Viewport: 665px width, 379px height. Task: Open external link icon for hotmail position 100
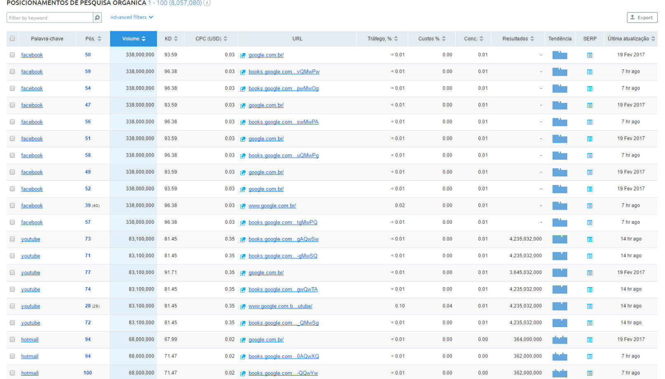(x=243, y=374)
